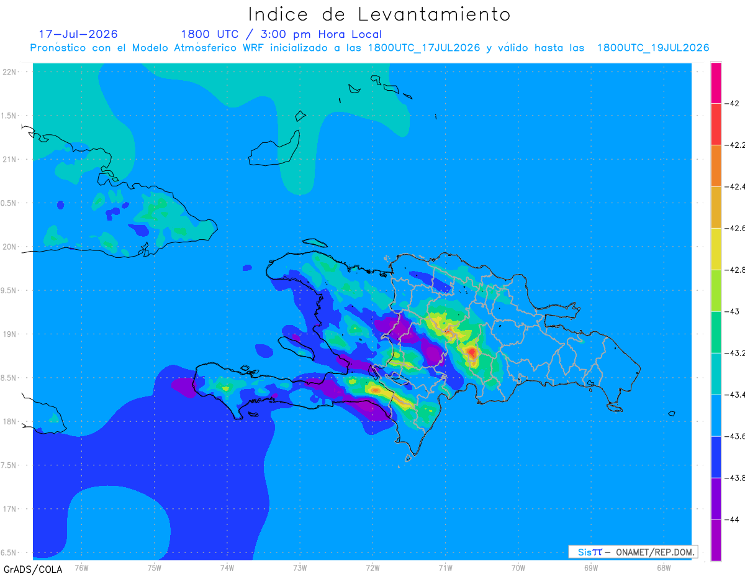Click the "17N" latitude label

[x=10, y=509]
